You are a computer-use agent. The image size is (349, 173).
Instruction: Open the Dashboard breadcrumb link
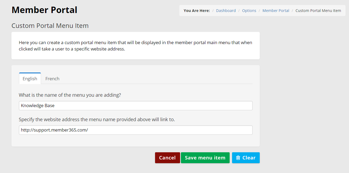click(226, 10)
